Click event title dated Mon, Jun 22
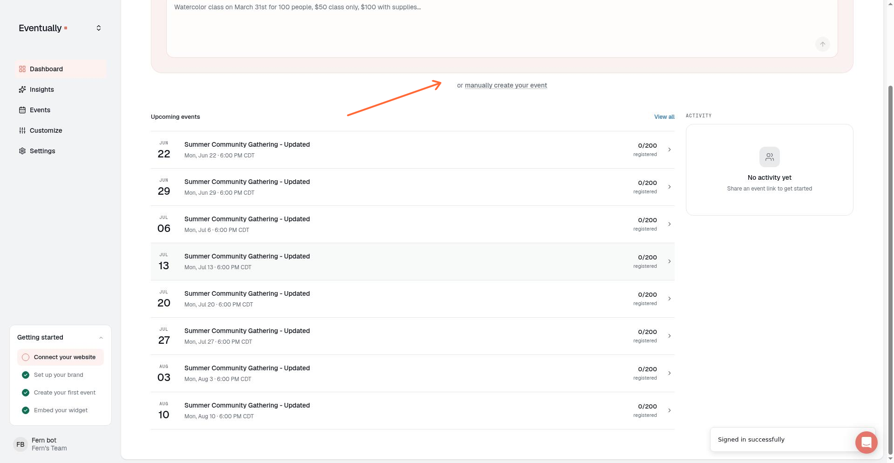This screenshot has width=894, height=463. tap(247, 144)
